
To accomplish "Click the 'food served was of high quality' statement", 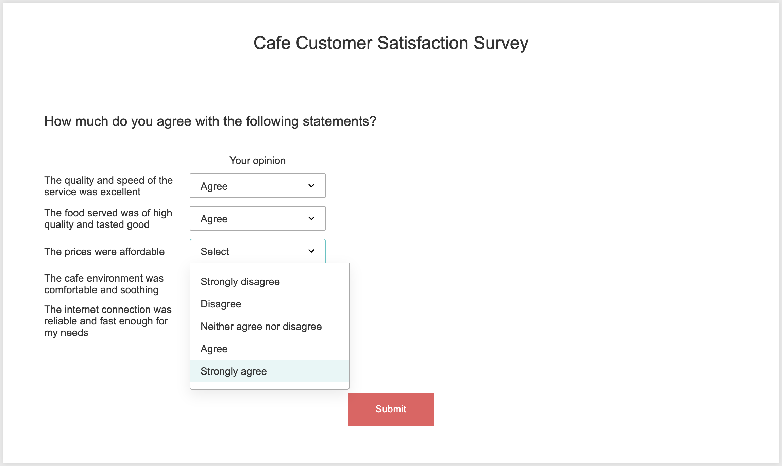I will click(x=108, y=219).
